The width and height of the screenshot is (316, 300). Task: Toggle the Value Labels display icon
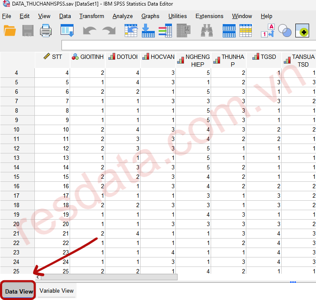pyautogui.click(x=267, y=31)
